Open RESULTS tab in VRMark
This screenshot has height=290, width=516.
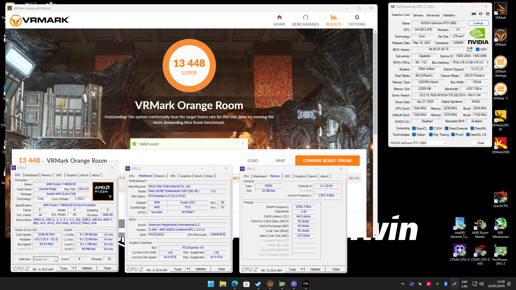click(x=333, y=20)
